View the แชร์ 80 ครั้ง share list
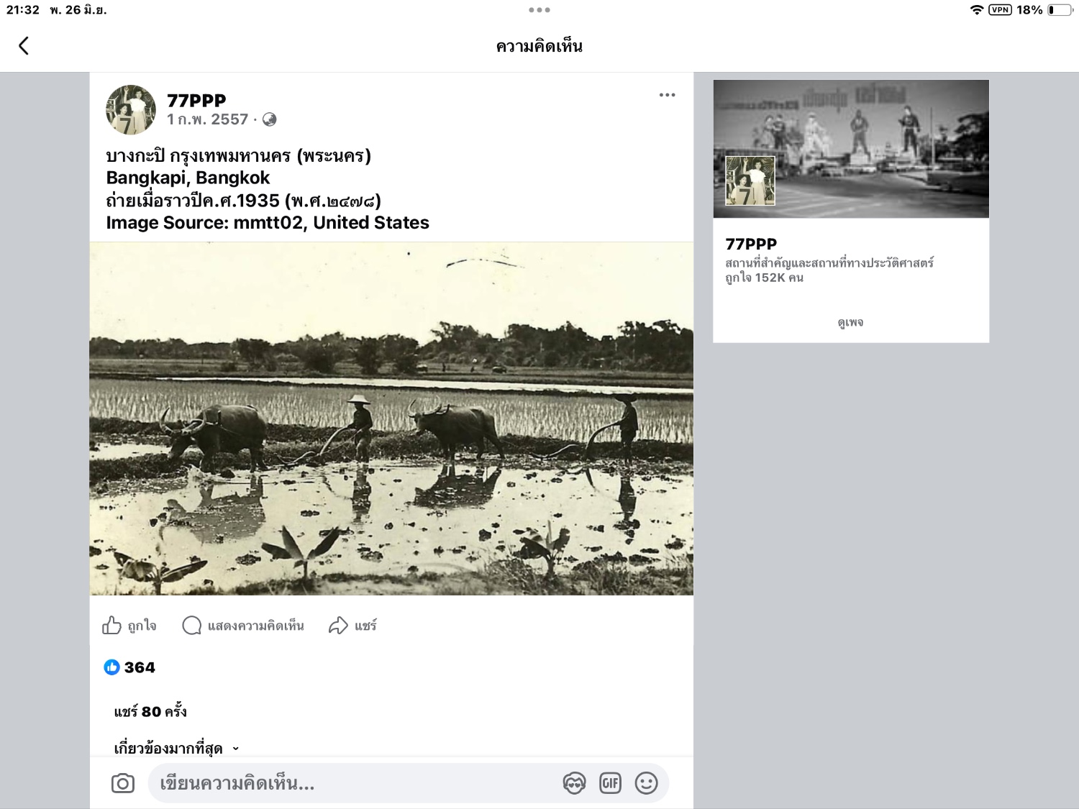The image size is (1079, 809). [x=150, y=711]
